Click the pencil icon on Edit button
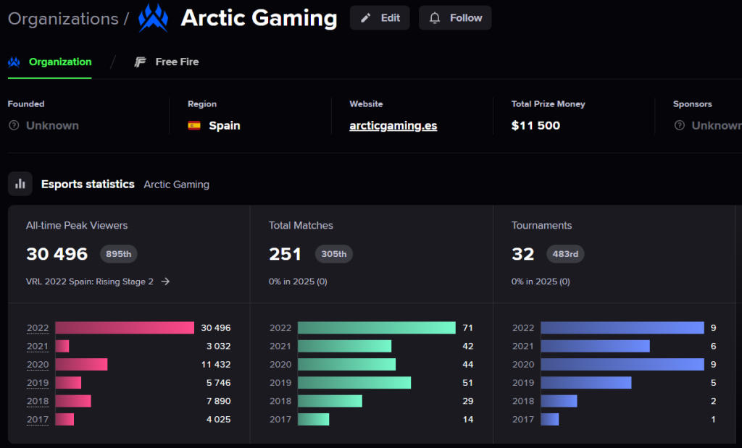This screenshot has height=448, width=742. click(x=366, y=18)
